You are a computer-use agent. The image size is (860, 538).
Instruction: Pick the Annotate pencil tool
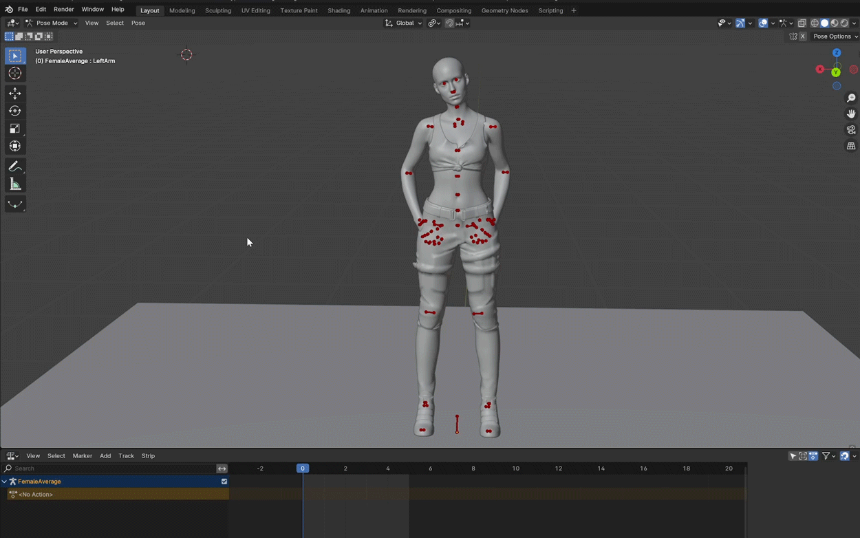coord(15,166)
